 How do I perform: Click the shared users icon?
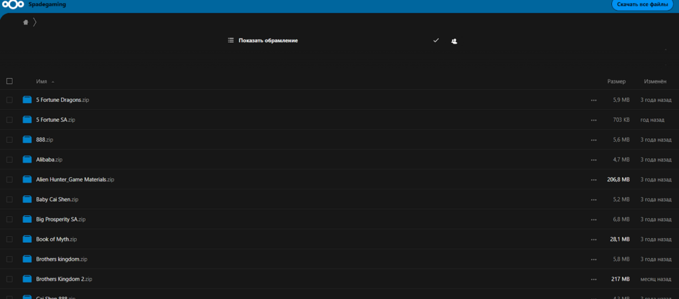tap(454, 41)
